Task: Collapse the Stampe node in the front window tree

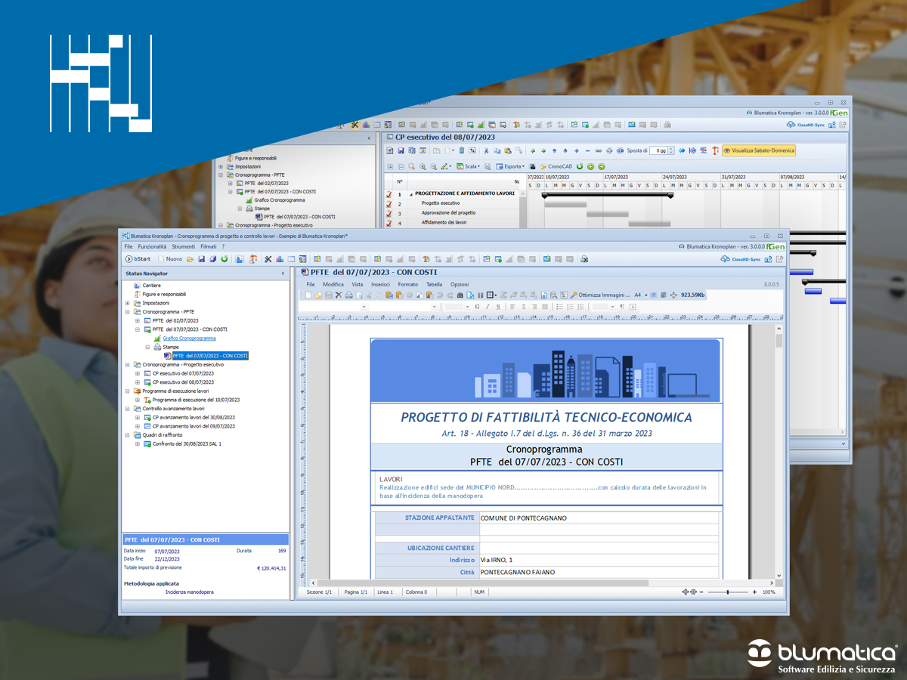Action: 147,347
